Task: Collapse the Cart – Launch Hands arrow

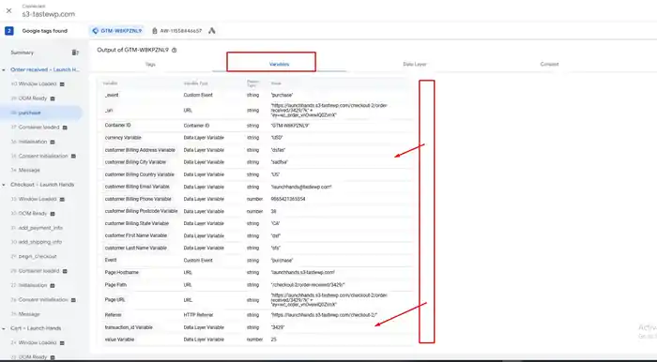Action: 4,328
